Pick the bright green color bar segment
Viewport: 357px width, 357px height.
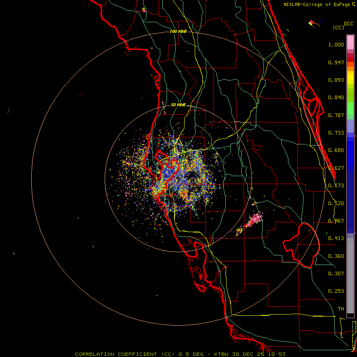[x=350, y=108]
